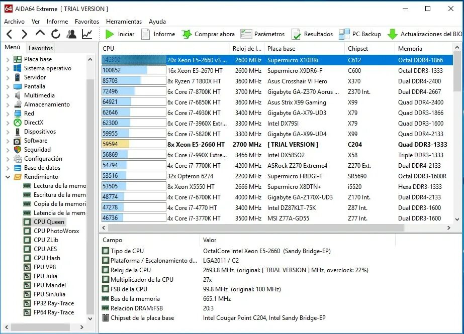The width and height of the screenshot is (464, 334).
Task: Select Software icon in tree
Action: click(x=18, y=141)
